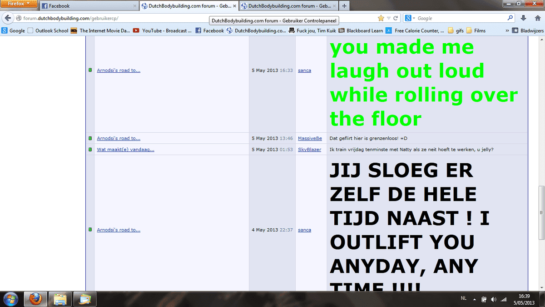Click the URL address bar
The height and width of the screenshot is (307, 545).
(x=195, y=18)
